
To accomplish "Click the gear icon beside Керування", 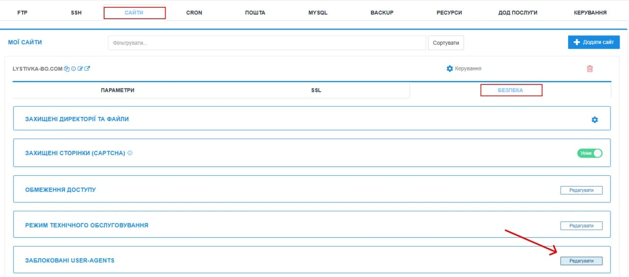I will point(449,69).
